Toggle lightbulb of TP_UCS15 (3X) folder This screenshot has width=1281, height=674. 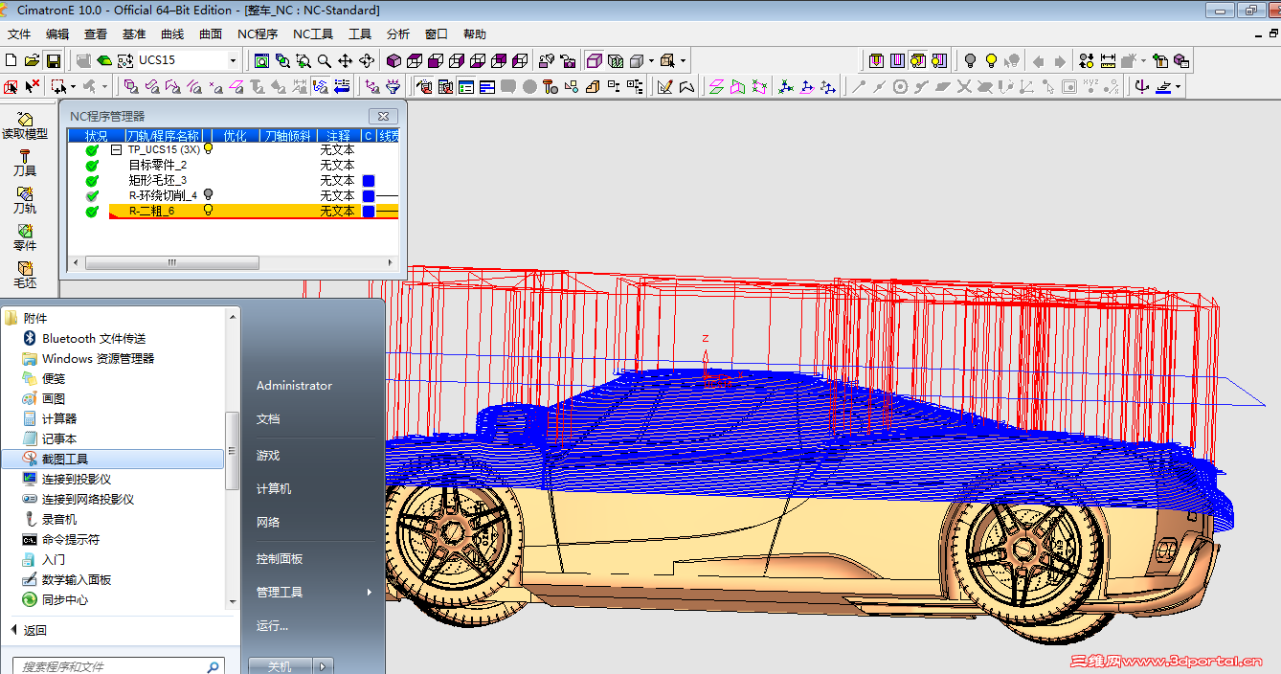point(208,149)
